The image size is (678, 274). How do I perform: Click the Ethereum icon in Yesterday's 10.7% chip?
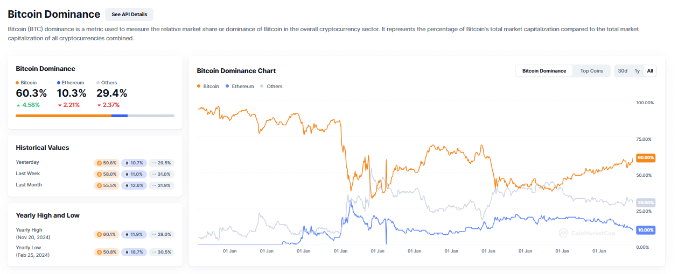click(x=127, y=163)
